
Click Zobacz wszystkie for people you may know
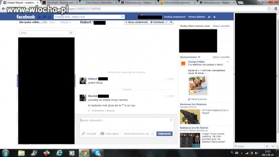click(221, 26)
